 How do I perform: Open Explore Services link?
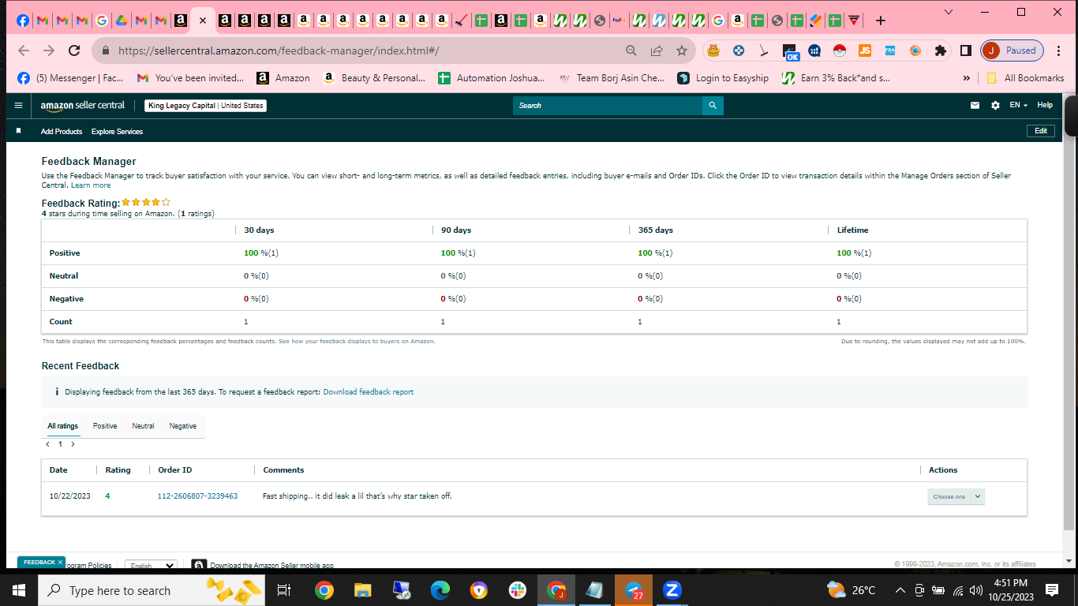coord(117,132)
